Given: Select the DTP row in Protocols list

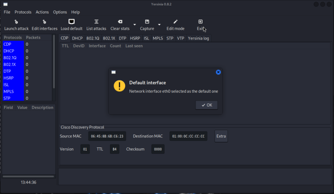Looking at the screenshot, I should coord(27,71).
